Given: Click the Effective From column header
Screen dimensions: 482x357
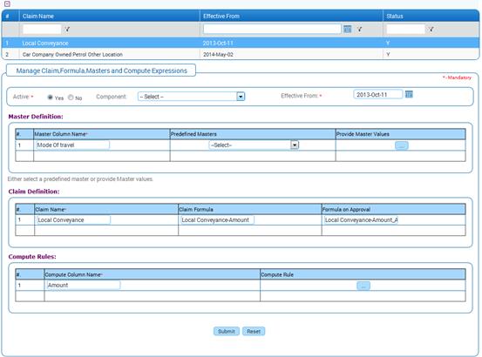Looking at the screenshot, I should 291,16.
